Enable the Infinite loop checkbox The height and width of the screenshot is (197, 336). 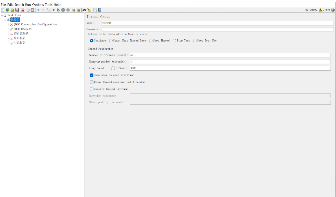(113, 68)
